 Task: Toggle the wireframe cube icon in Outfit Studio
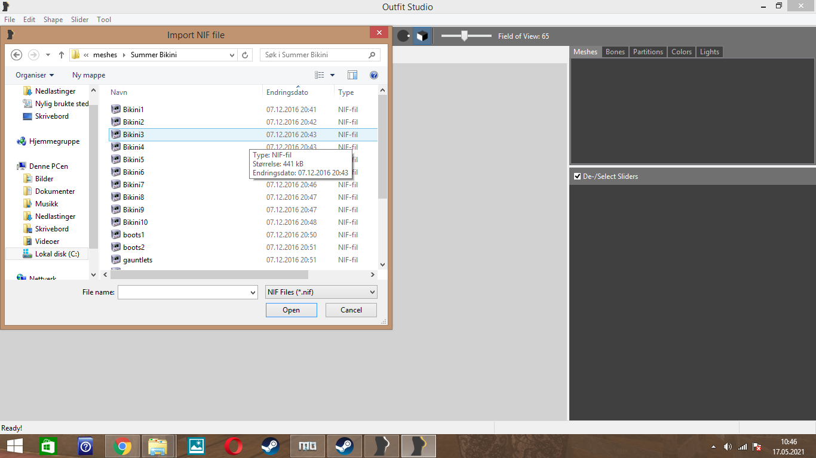click(422, 36)
